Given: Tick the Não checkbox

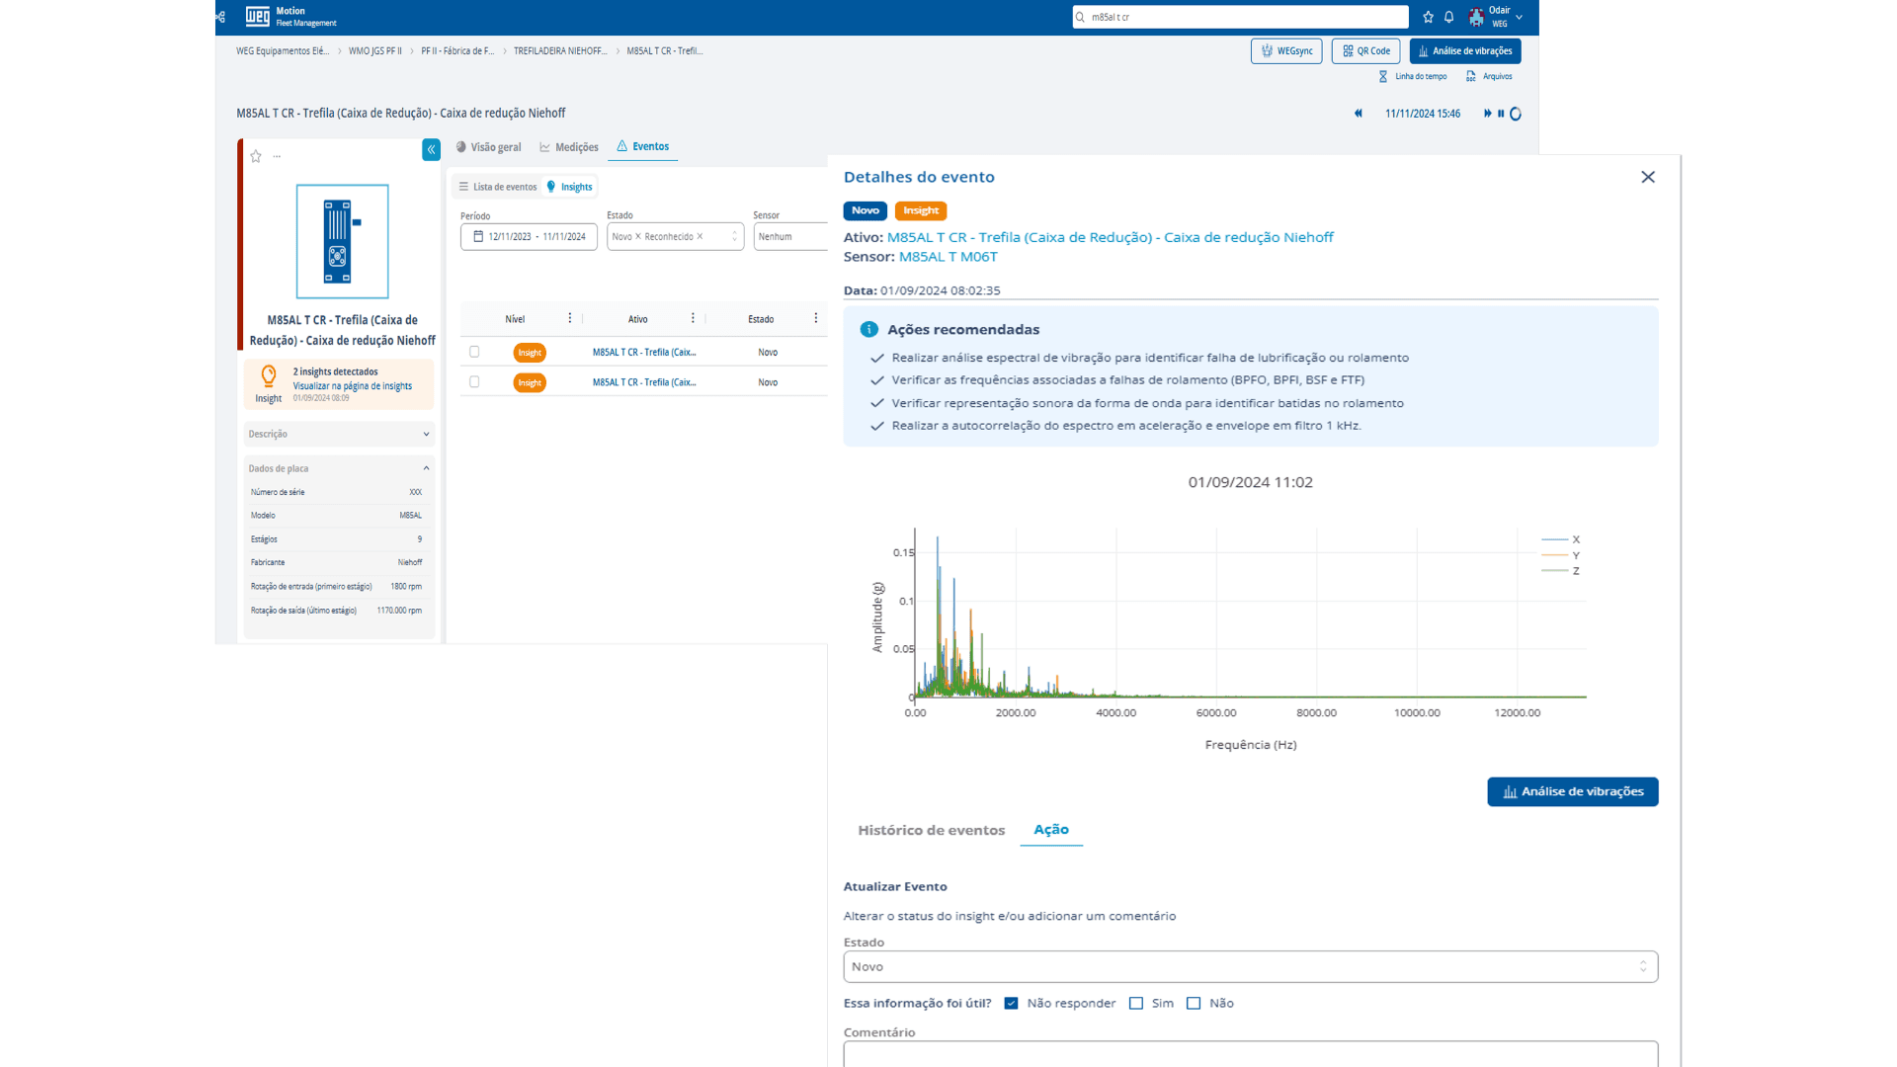Looking at the screenshot, I should (1194, 1003).
